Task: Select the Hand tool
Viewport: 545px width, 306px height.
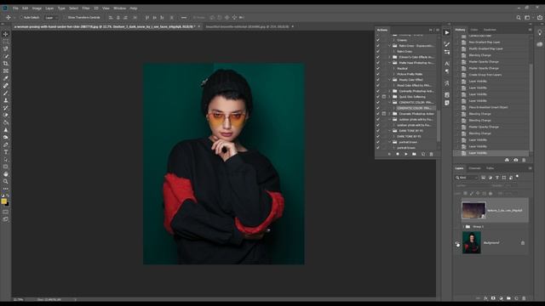Action: [x=6, y=174]
